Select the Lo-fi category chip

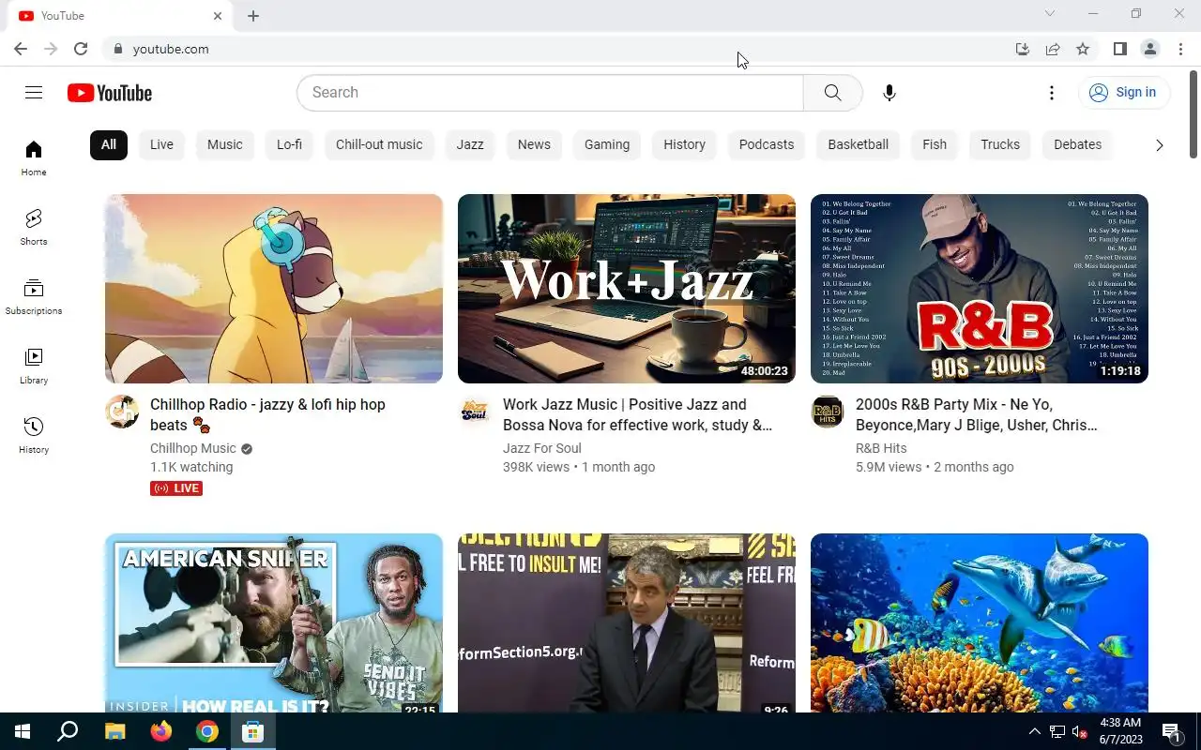point(289,144)
